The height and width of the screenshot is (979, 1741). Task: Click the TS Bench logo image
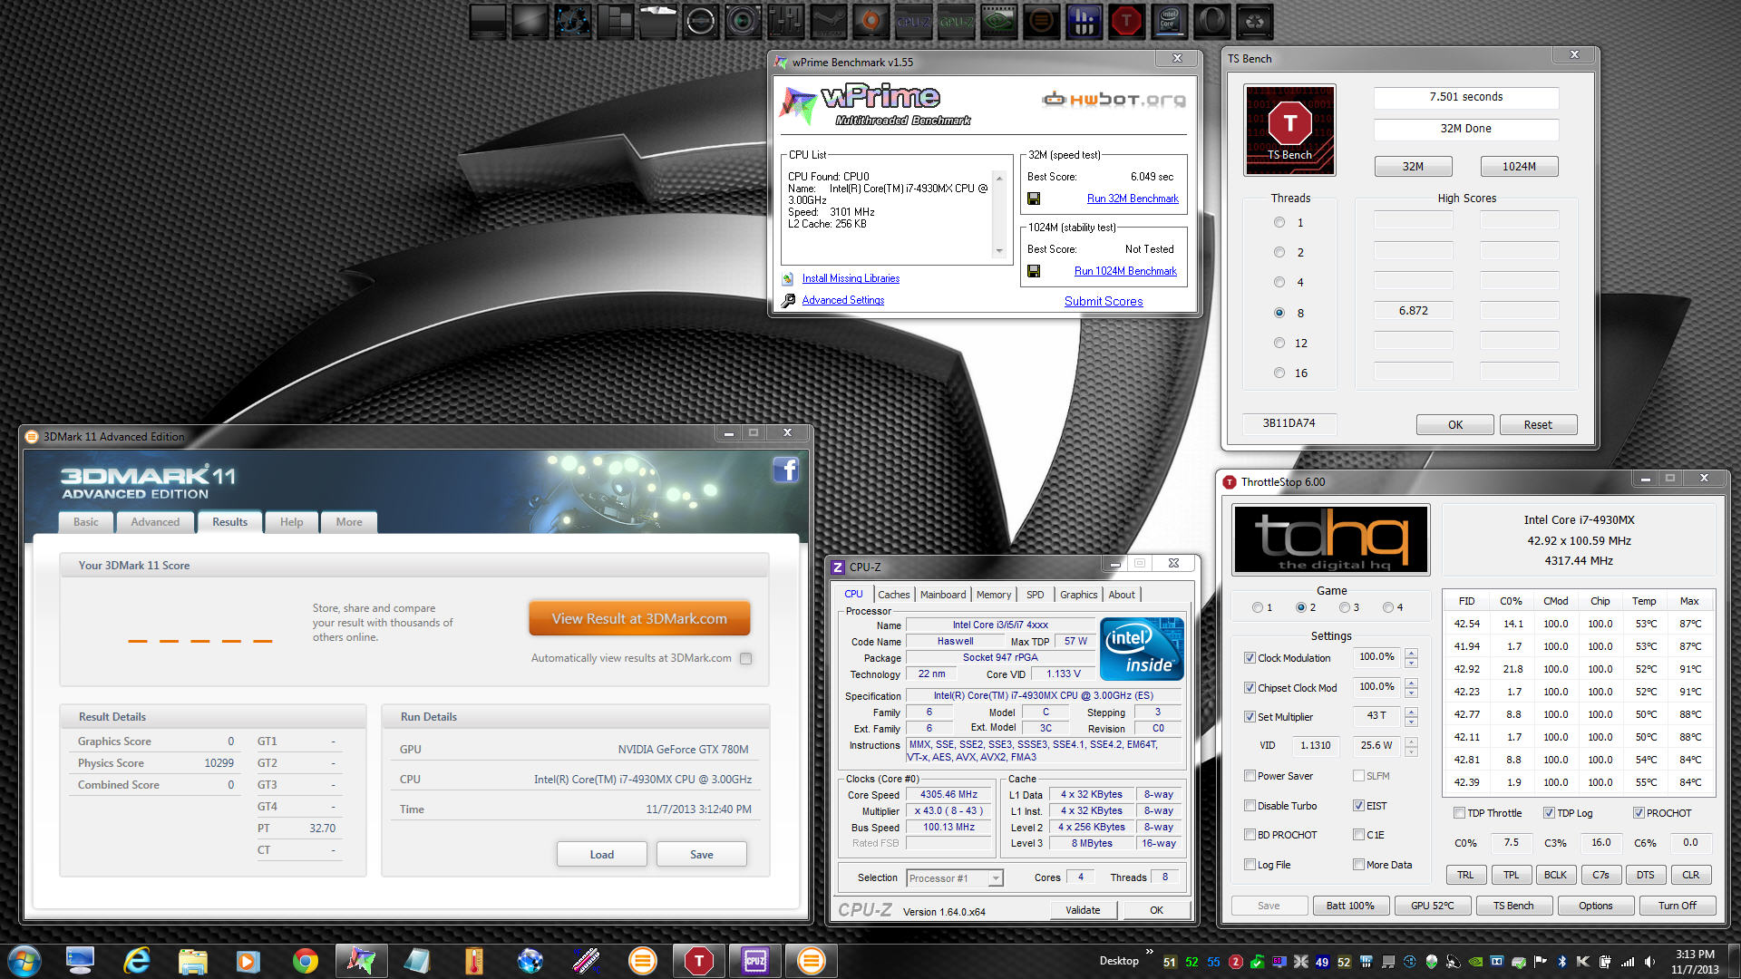click(1289, 130)
